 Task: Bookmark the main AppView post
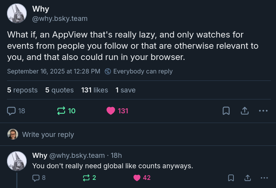coord(226,111)
